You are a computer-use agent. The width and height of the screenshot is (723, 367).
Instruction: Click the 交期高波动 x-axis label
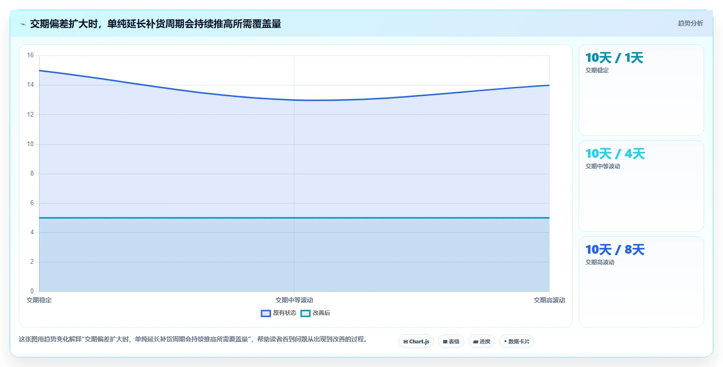tap(549, 300)
